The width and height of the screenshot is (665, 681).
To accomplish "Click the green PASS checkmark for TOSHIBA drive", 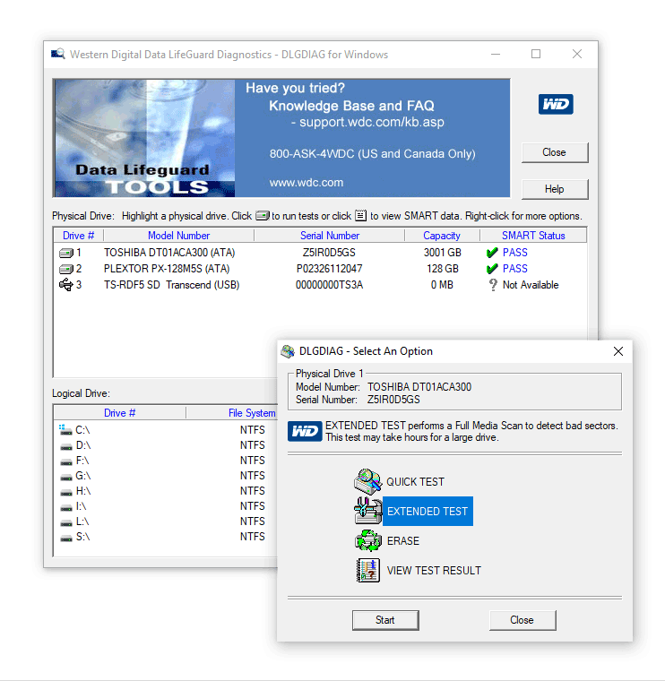I will (492, 253).
